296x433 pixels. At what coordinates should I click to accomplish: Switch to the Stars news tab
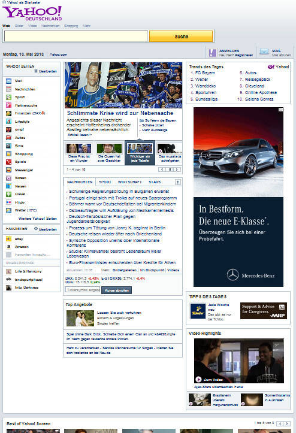155,182
